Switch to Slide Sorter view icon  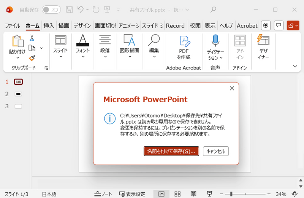click(x=177, y=194)
